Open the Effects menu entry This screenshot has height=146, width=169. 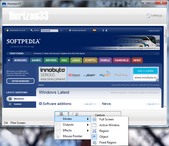73,130
